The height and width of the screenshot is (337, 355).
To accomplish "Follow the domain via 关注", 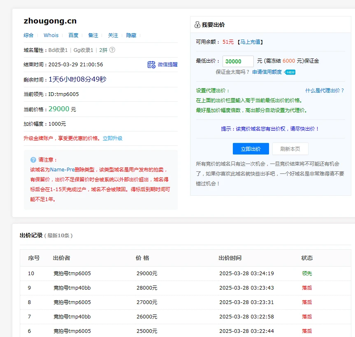I will [113, 35].
